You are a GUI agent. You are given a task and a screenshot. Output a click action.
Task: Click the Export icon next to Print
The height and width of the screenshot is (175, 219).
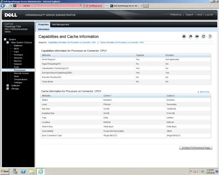[191, 36]
